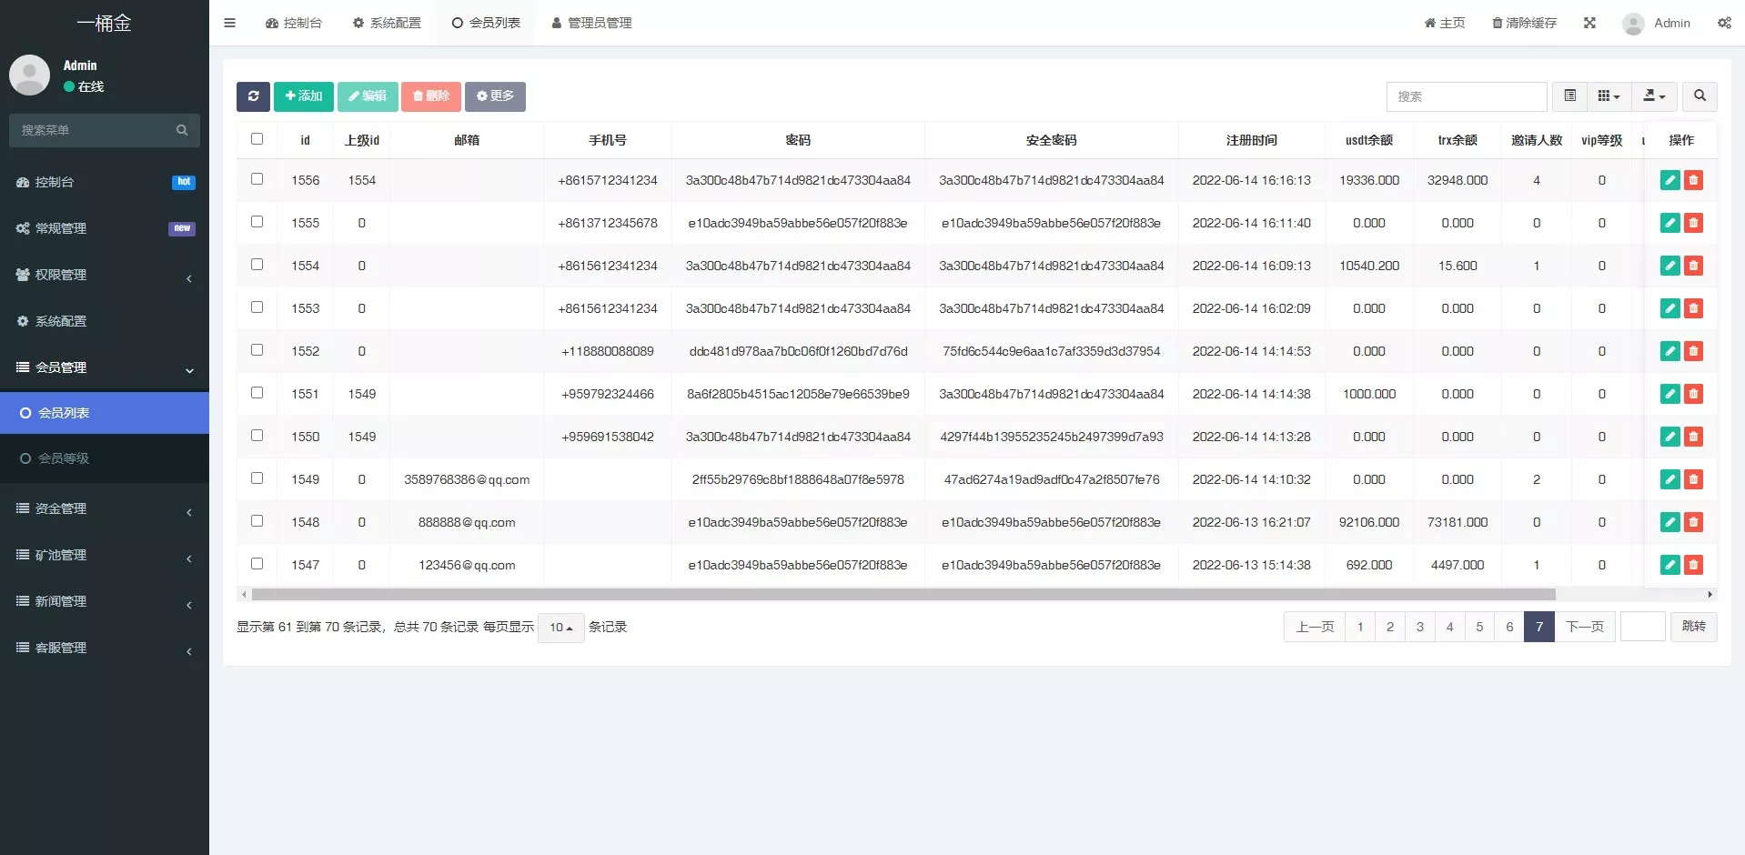This screenshot has height=855, width=1745.
Task: Click the table search input field
Action: [x=1466, y=96]
